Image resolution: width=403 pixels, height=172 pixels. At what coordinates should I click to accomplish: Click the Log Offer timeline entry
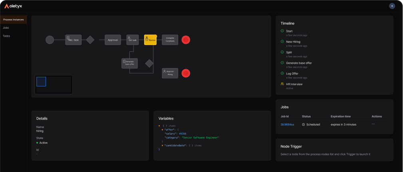292,74
